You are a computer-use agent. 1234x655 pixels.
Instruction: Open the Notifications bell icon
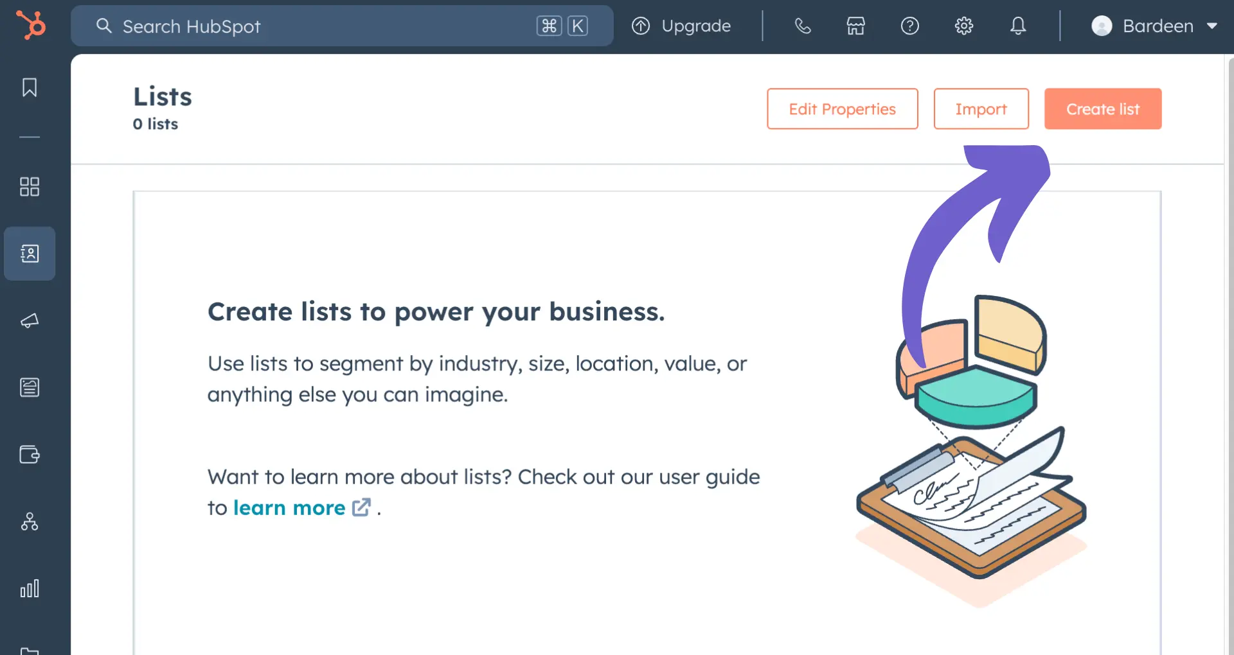[1018, 26]
